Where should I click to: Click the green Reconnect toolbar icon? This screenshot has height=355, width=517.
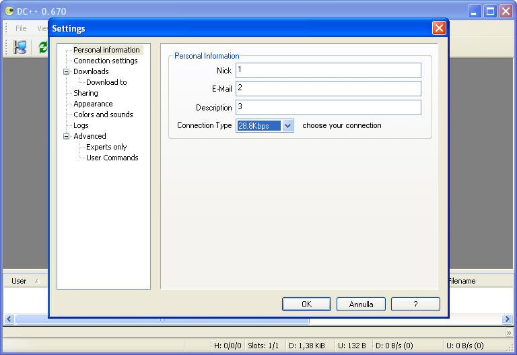[x=42, y=47]
